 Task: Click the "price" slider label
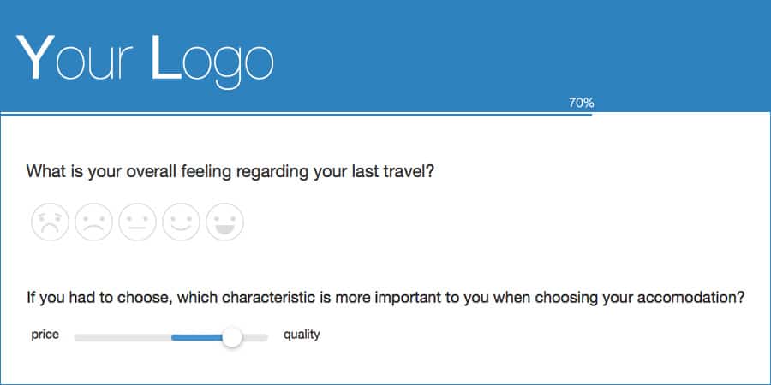[45, 335]
